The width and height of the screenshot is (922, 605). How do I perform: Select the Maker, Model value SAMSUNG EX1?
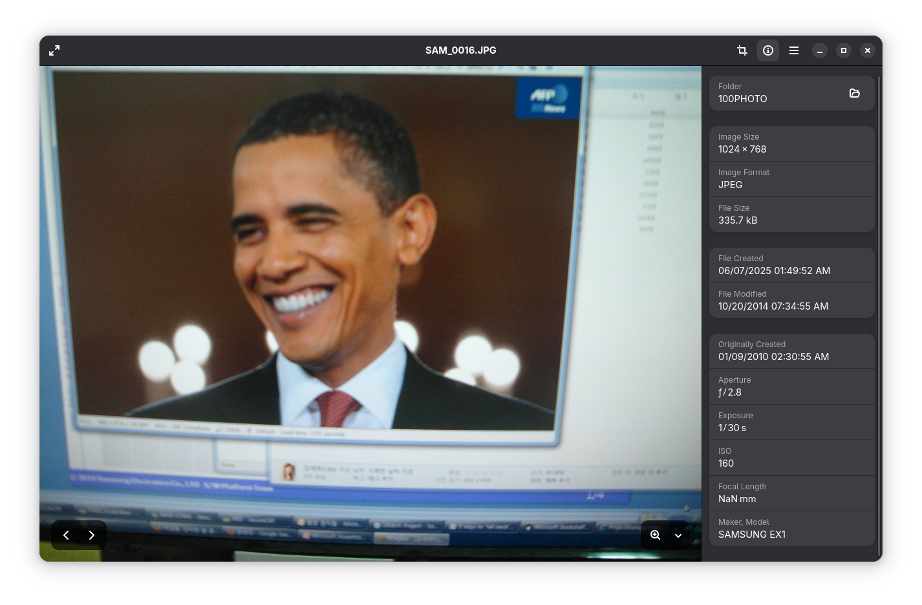[752, 535]
